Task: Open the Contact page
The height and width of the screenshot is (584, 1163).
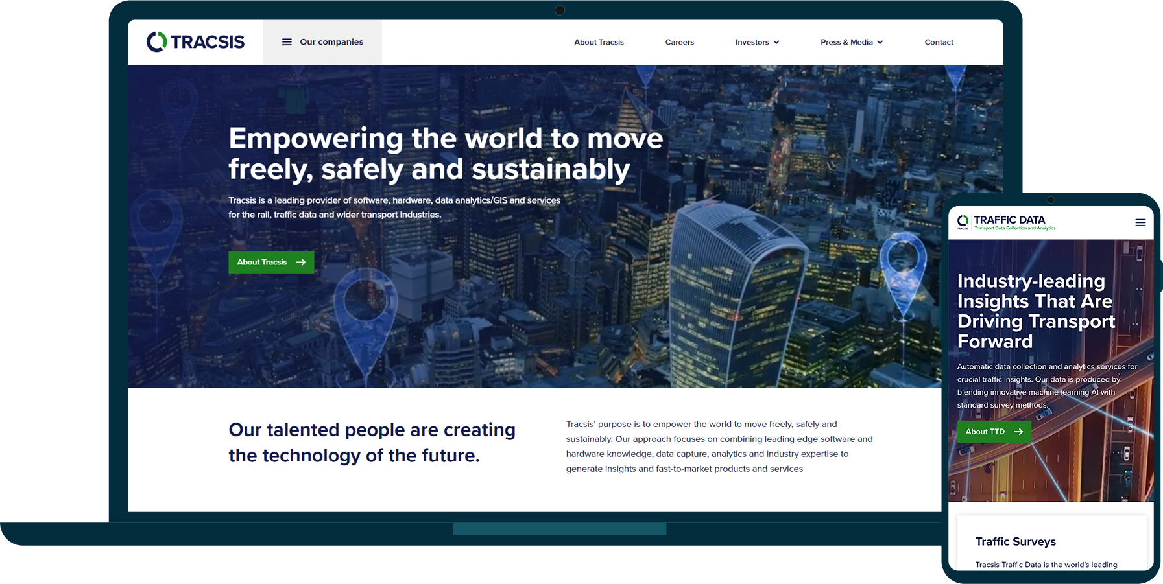Action: pyautogui.click(x=939, y=42)
